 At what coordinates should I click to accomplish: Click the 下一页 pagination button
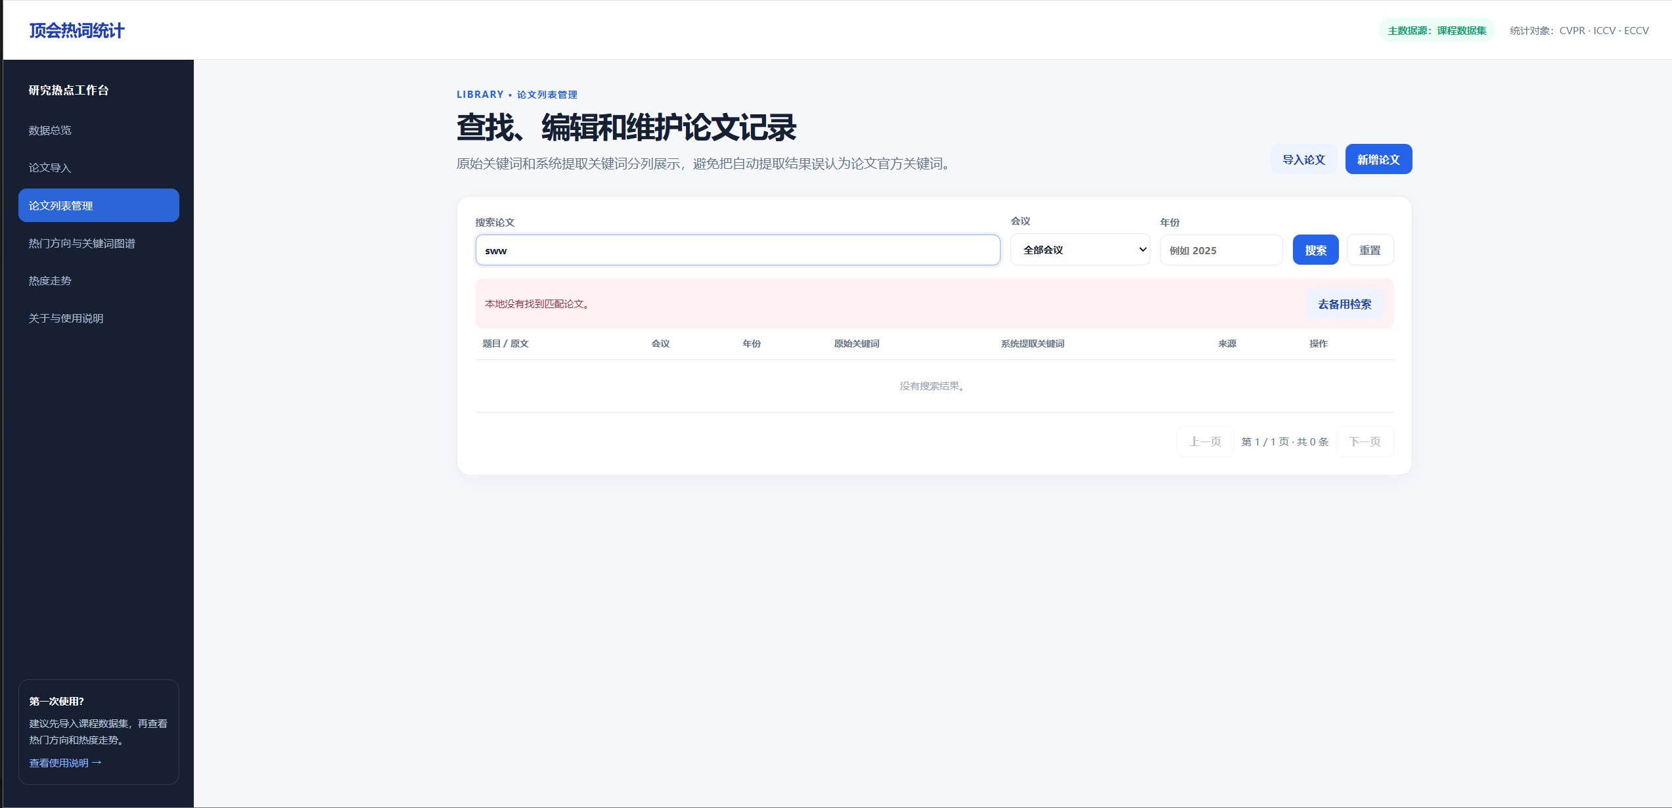tap(1365, 441)
